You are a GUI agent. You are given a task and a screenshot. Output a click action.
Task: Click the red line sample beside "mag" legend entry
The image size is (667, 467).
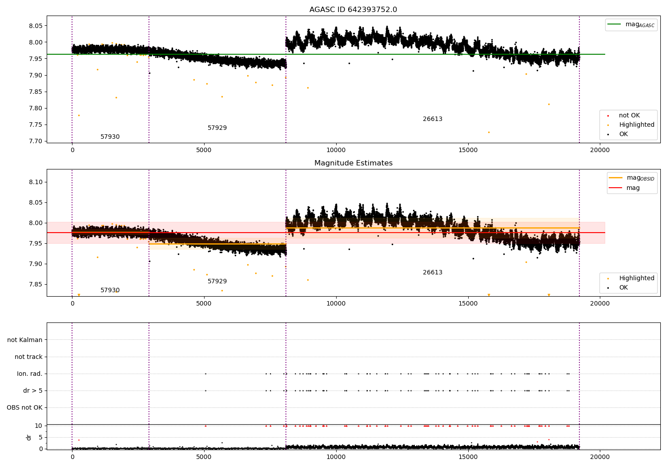coord(615,188)
